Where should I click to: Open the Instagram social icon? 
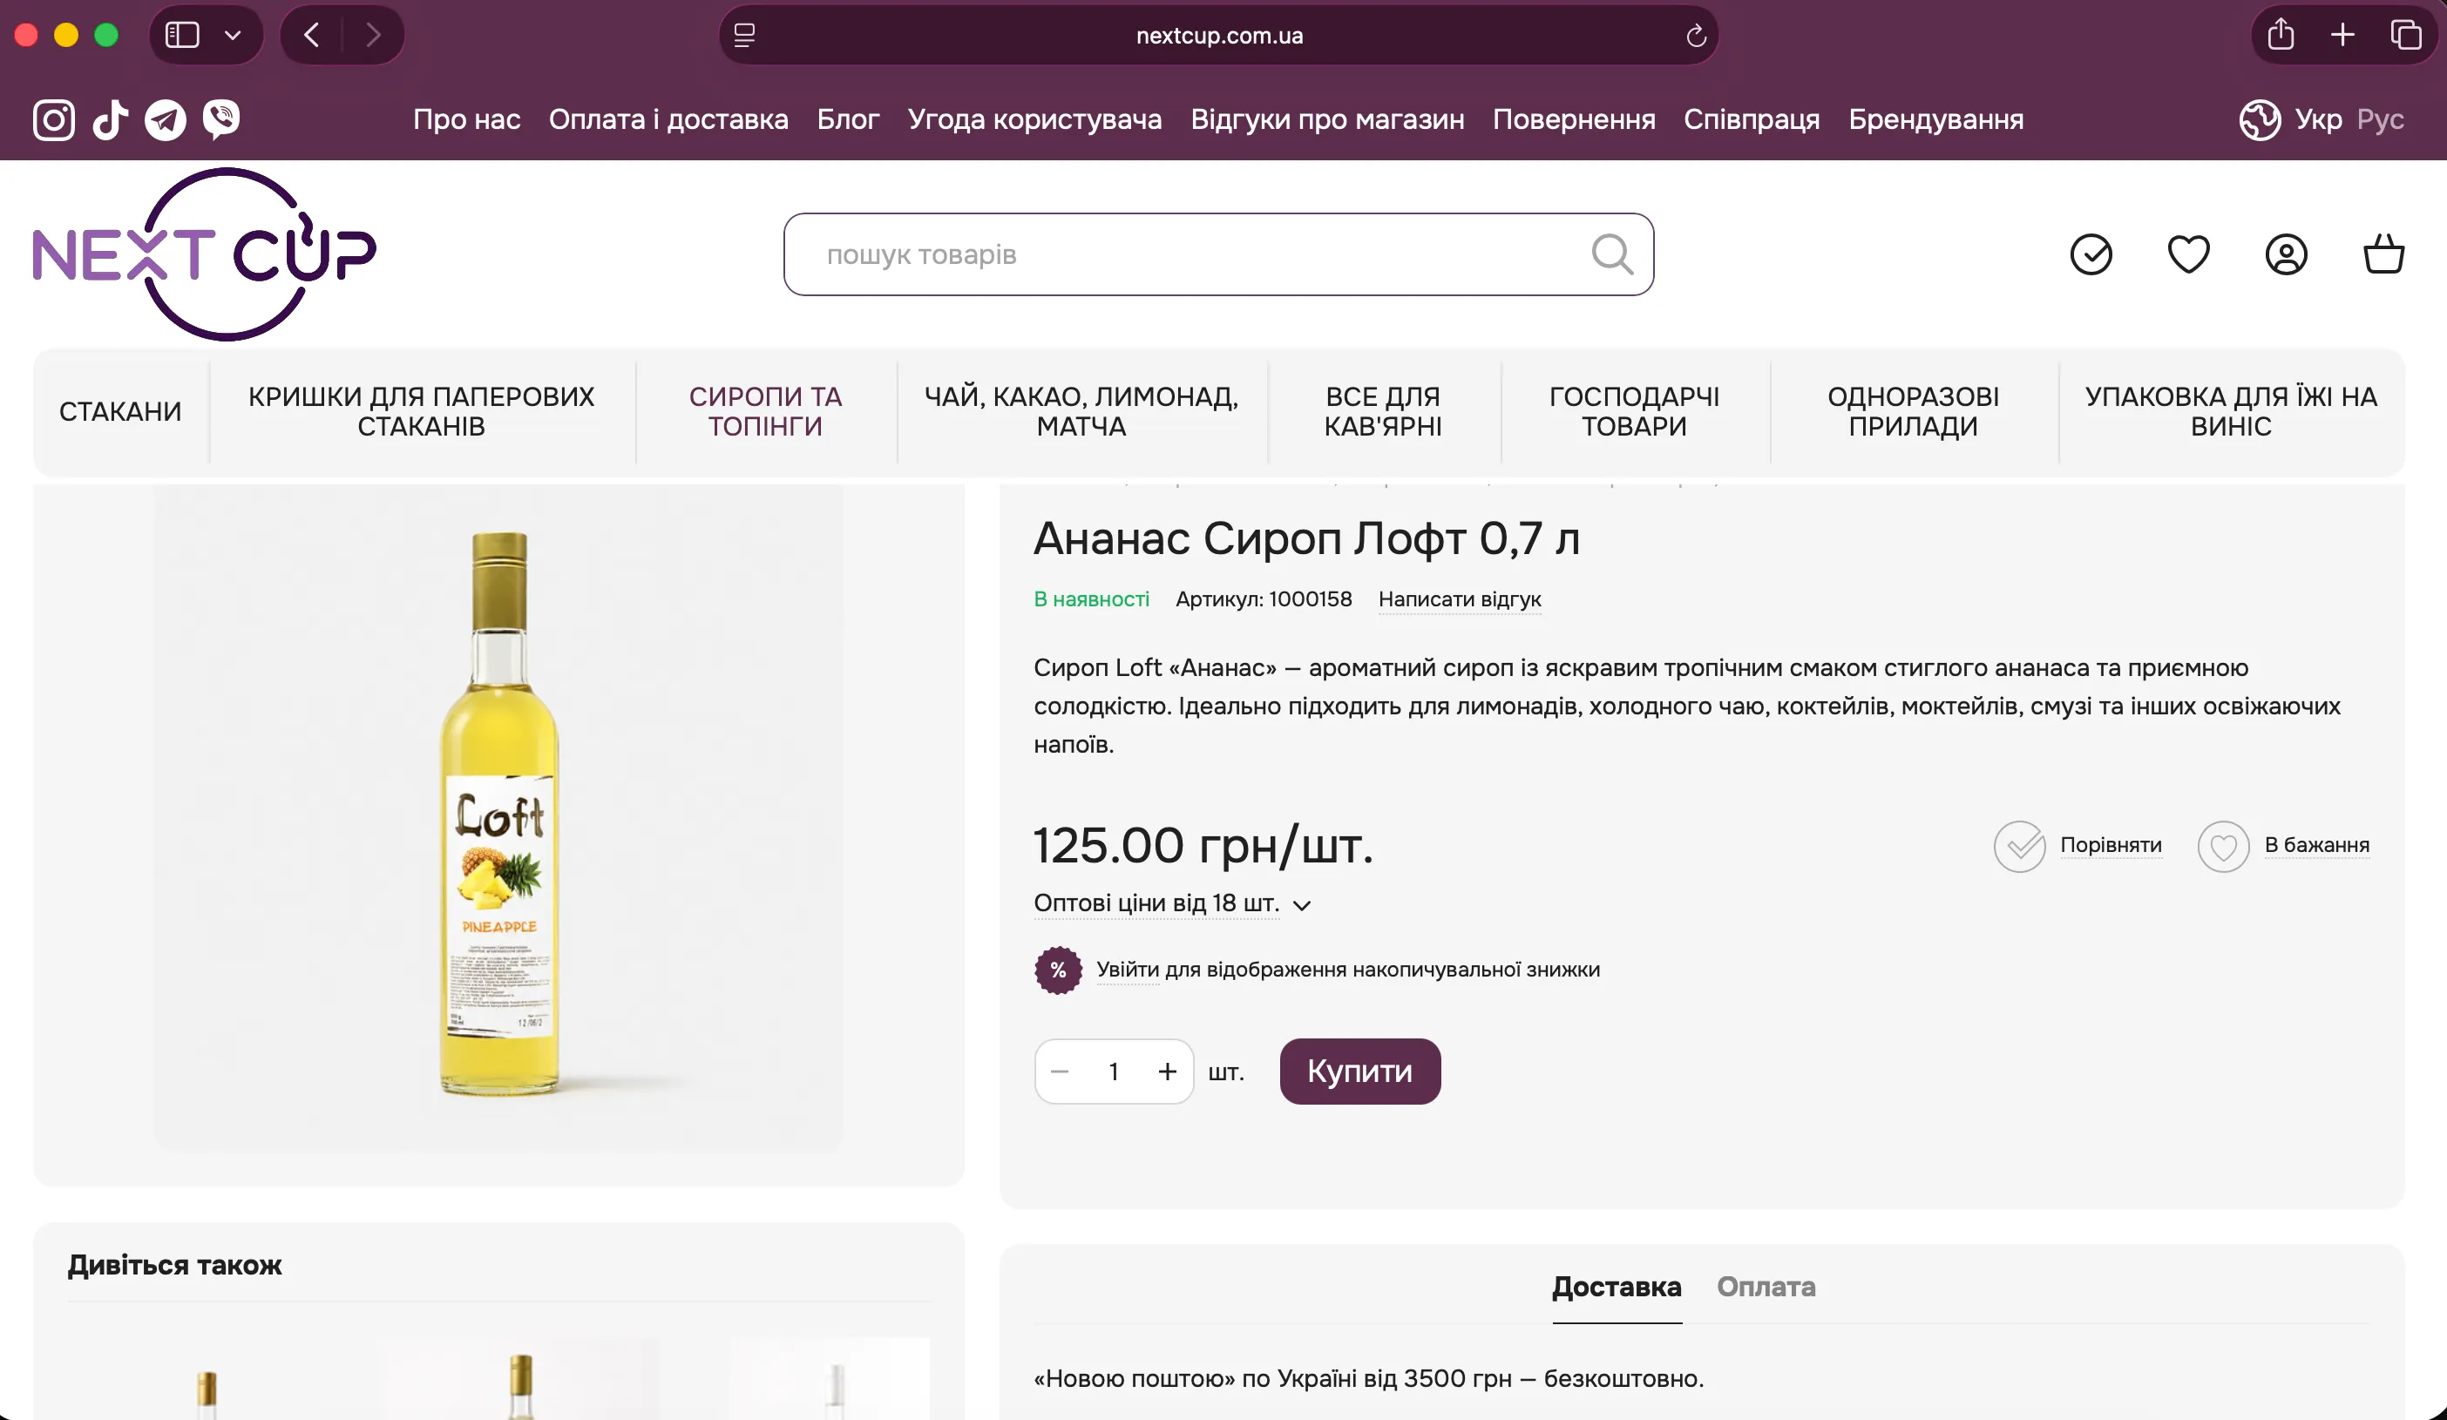tap(53, 119)
